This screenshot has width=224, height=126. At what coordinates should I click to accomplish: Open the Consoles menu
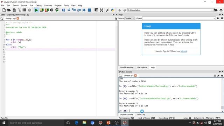point(48,6)
